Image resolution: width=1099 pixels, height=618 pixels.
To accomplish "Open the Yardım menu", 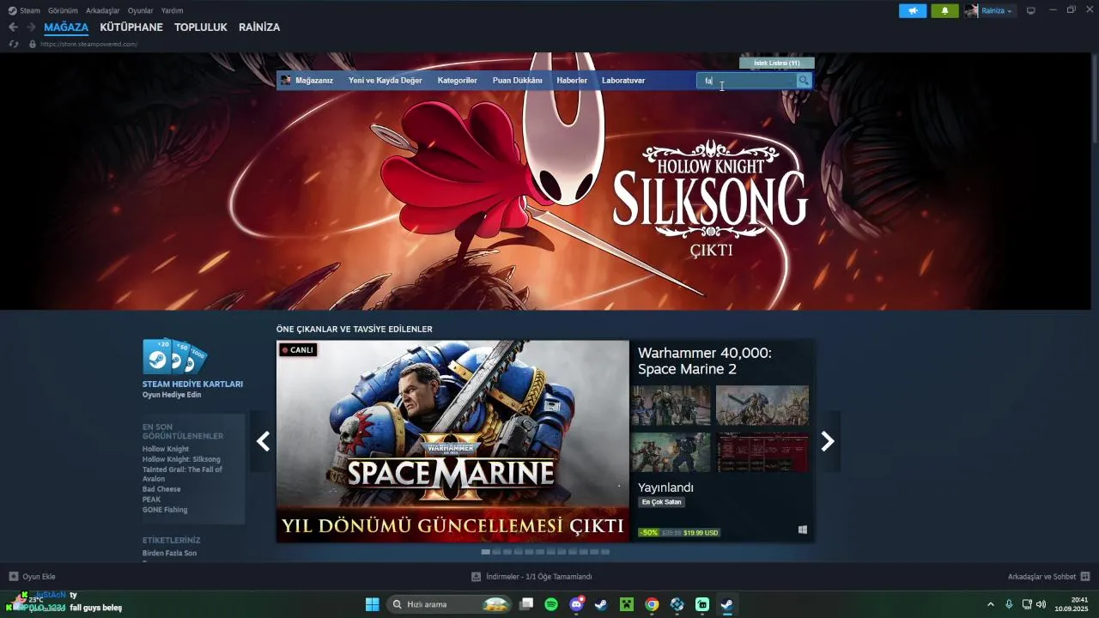I will click(x=172, y=10).
